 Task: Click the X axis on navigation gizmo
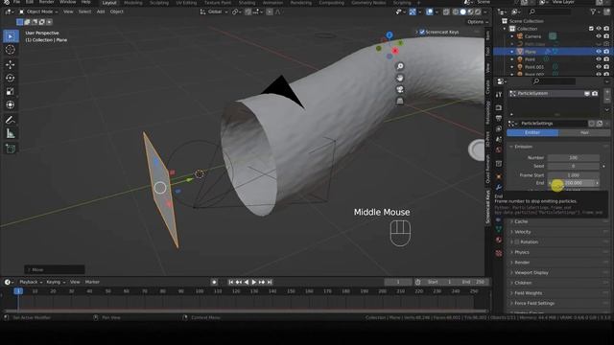click(x=395, y=51)
